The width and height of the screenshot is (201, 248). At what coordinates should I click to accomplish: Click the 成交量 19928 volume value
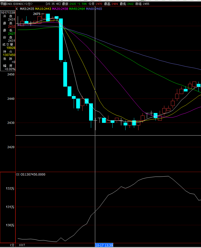click(11, 48)
